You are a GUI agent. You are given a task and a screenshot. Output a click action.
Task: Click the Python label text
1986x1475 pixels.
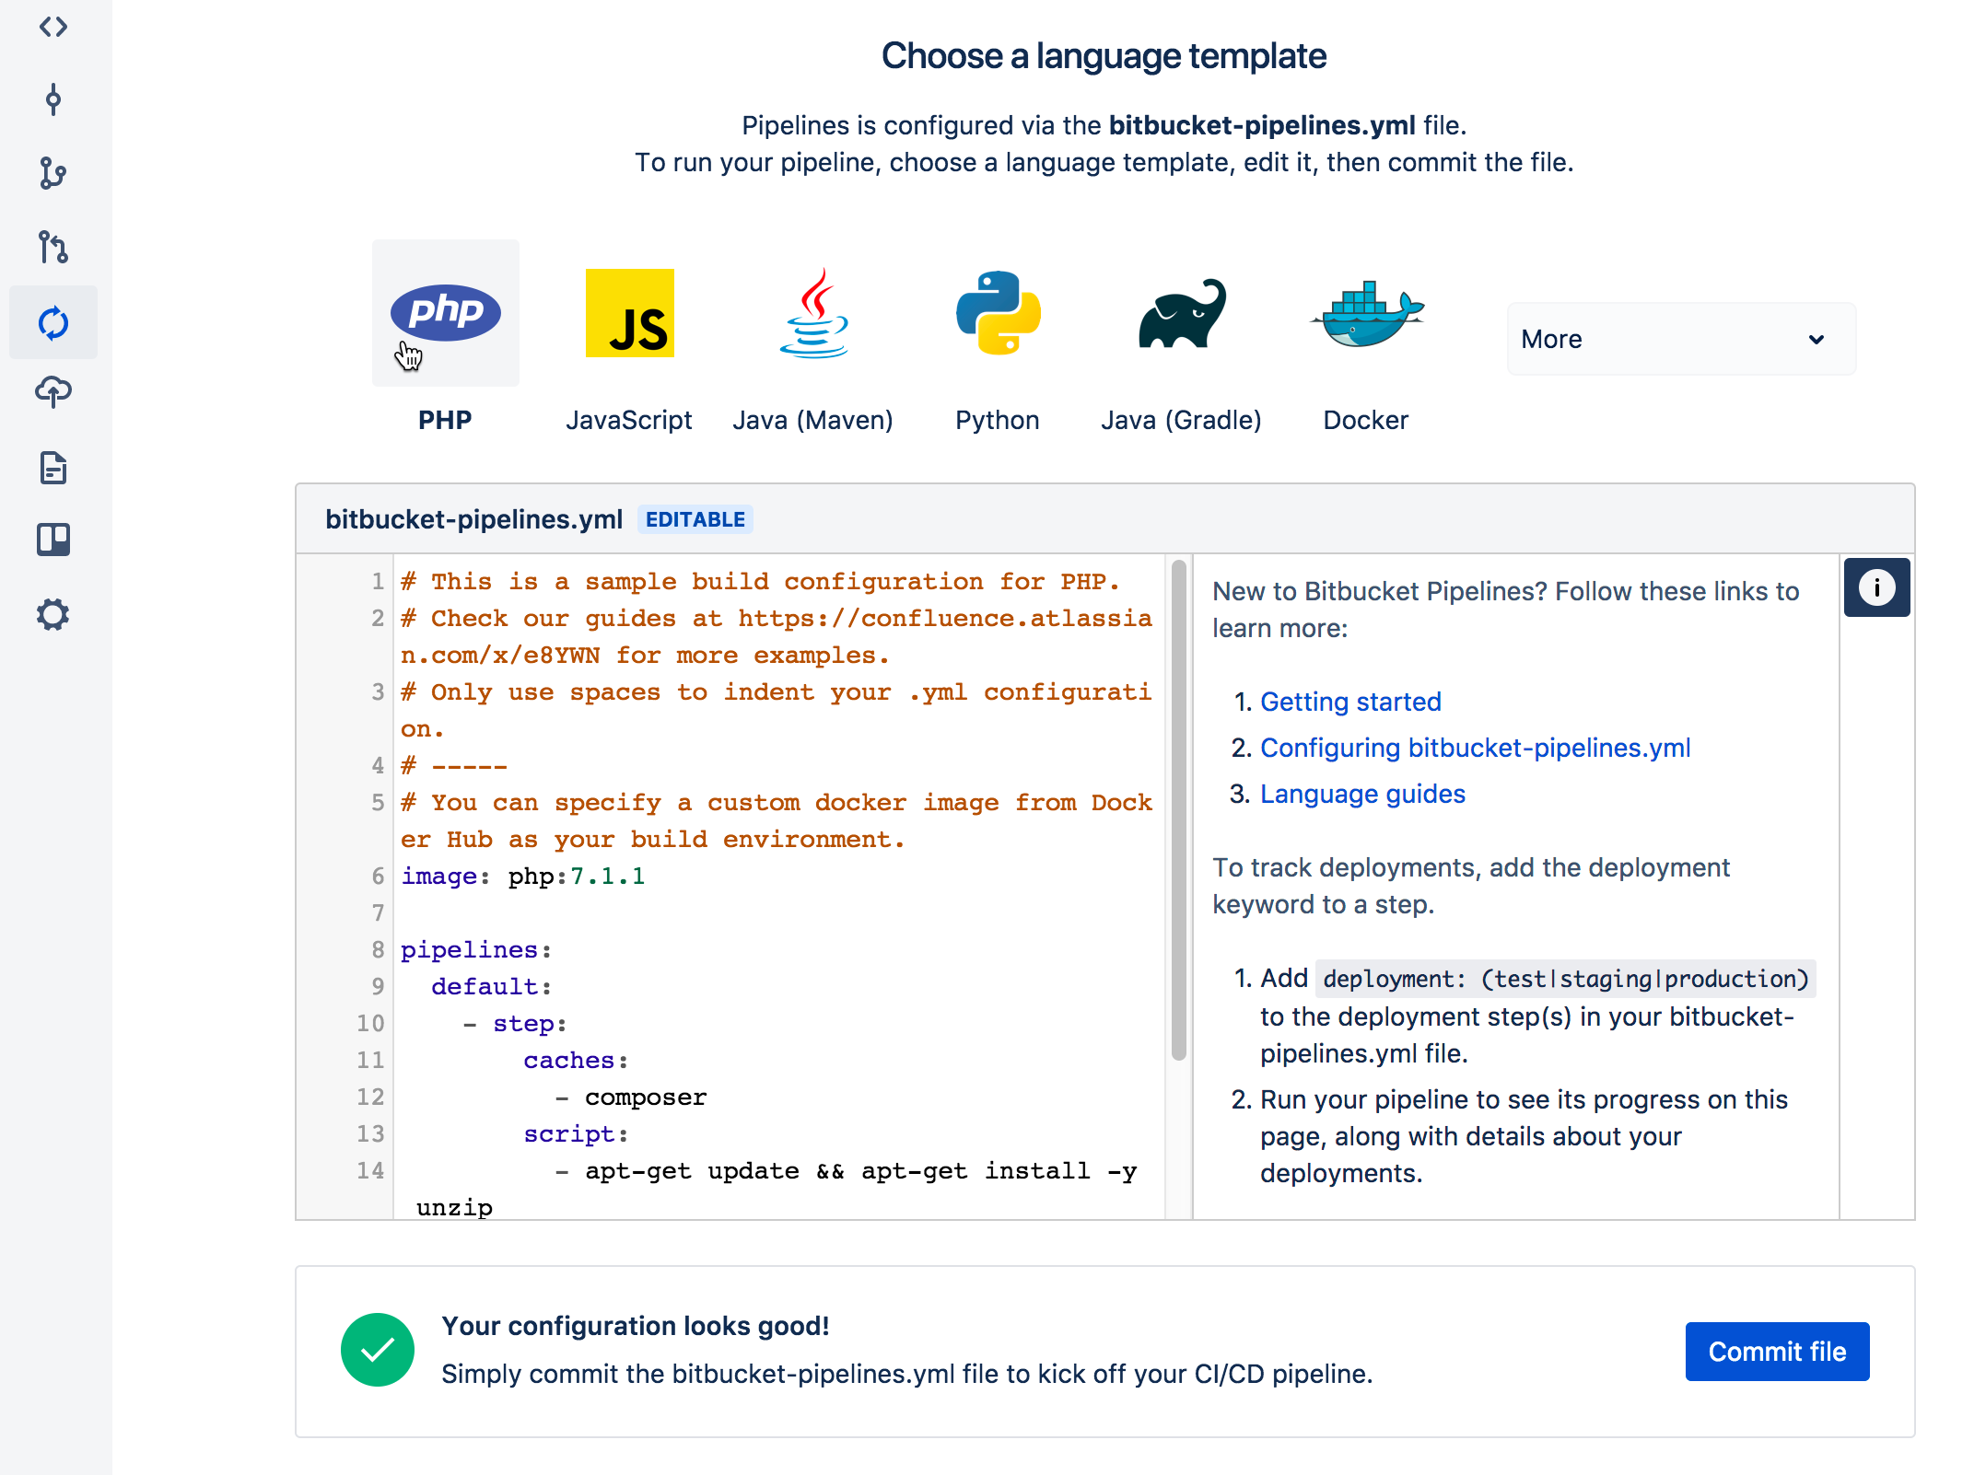[998, 420]
